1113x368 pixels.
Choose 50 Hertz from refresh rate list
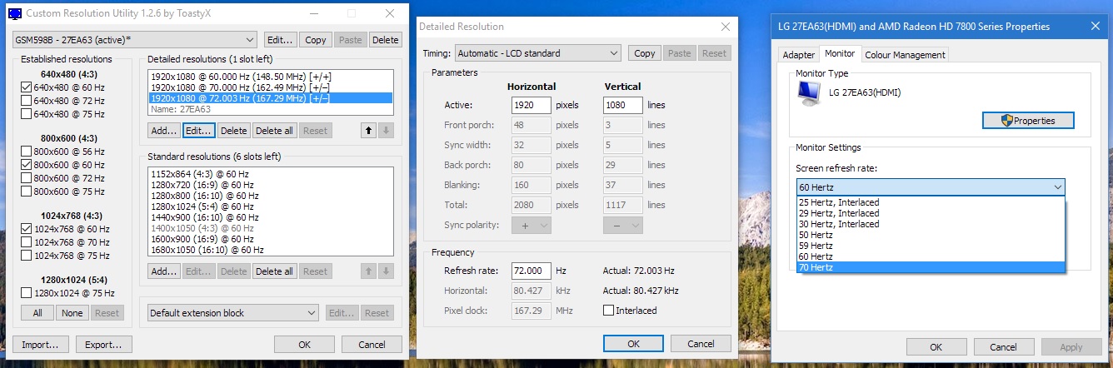click(931, 235)
